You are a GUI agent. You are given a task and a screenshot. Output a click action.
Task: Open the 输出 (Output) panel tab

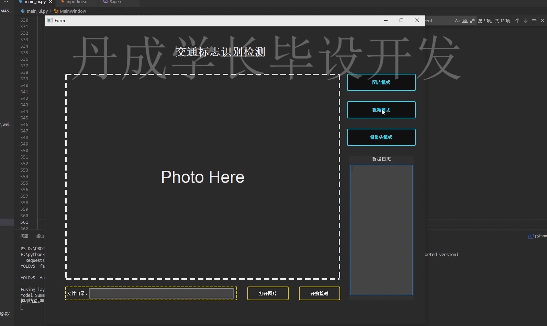[40, 236]
